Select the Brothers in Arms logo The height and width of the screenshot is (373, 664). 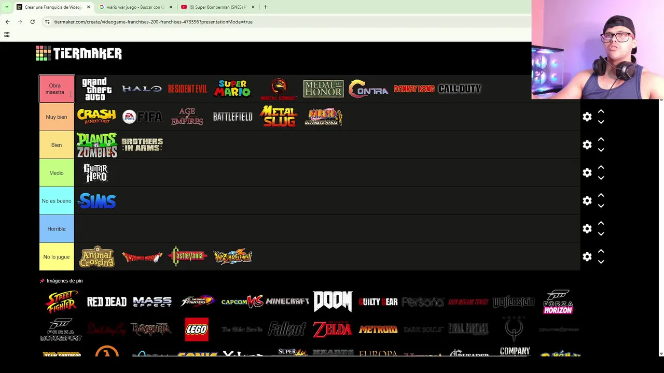[142, 145]
